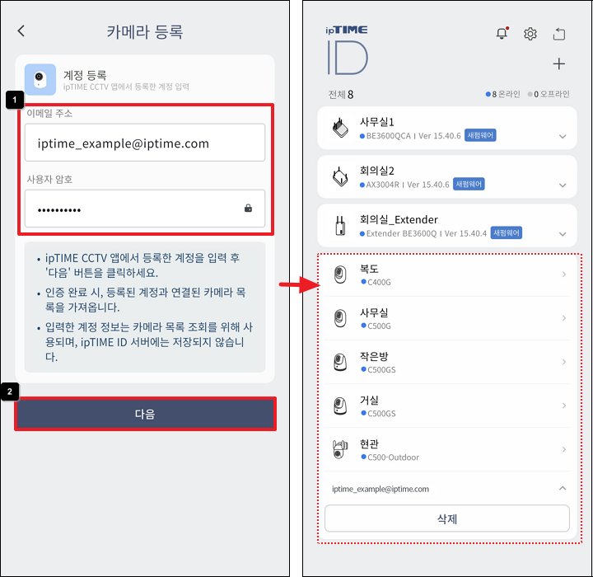Filter by 0 오프라인 devices
This screenshot has width=593, height=577.
549,94
